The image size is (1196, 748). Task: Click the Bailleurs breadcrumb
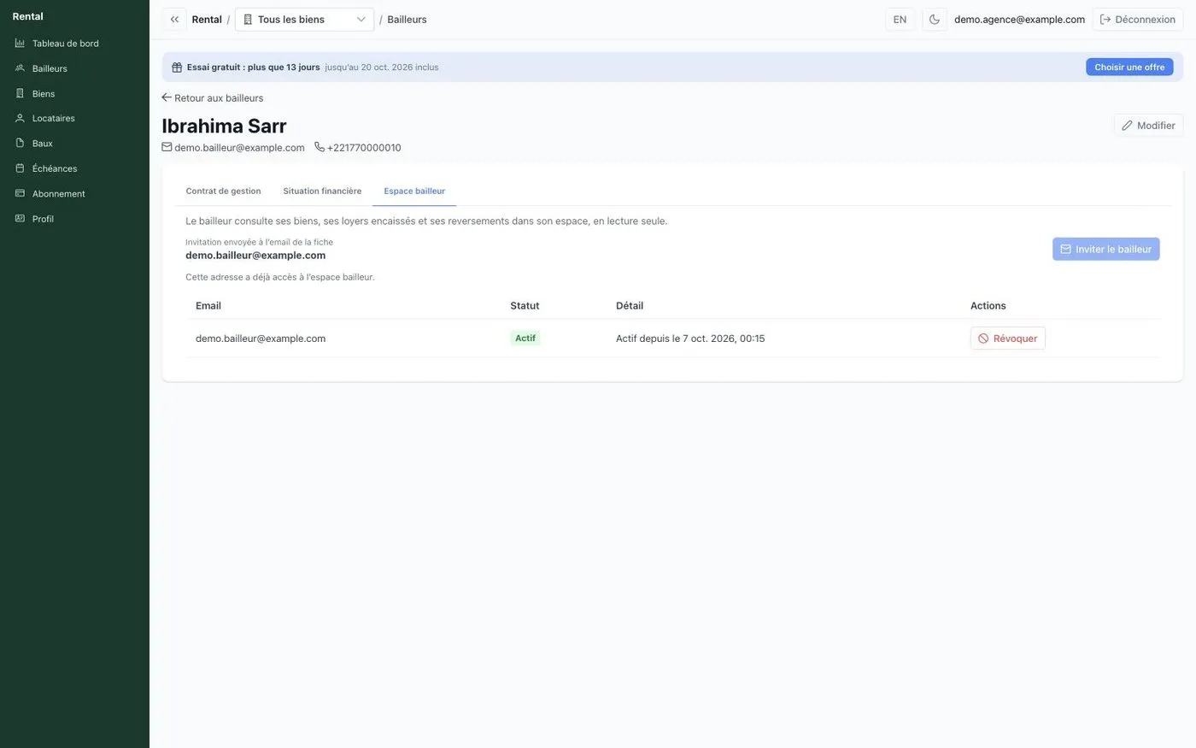pos(407,19)
